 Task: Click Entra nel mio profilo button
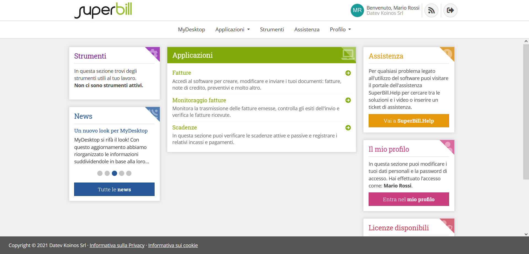pos(409,199)
